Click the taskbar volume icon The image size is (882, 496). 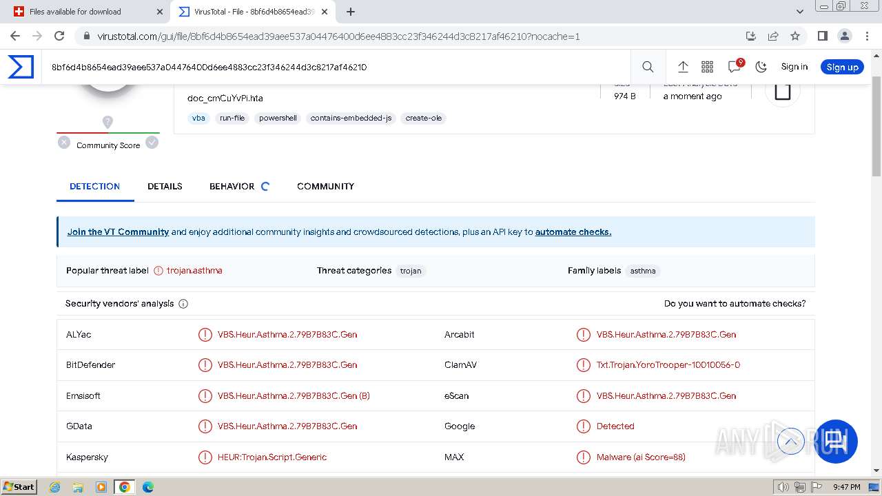(783, 487)
